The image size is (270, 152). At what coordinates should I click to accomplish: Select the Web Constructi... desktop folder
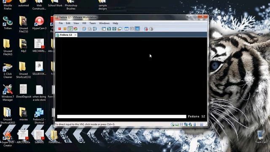click(39, 5)
